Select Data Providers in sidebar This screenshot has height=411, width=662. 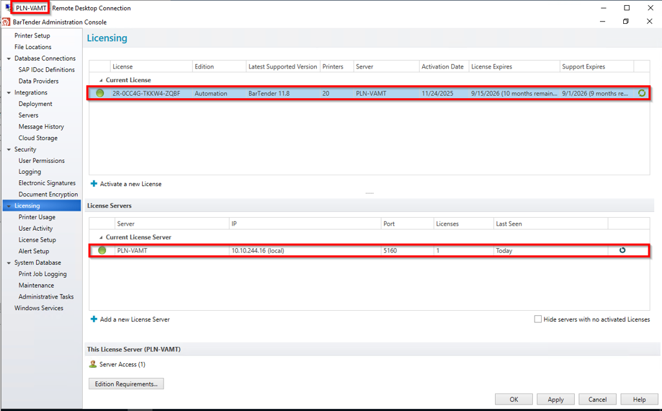38,81
